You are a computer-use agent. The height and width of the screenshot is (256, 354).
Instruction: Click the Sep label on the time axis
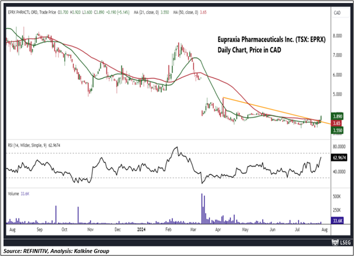tap(39, 230)
